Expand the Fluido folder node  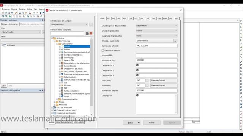(55, 102)
